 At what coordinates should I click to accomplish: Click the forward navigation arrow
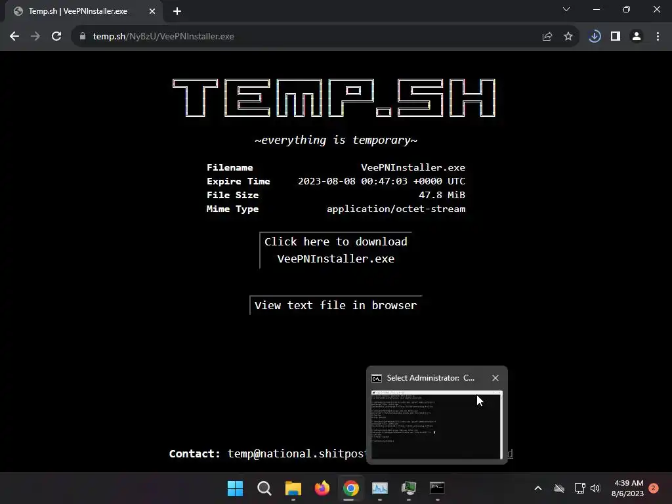[x=35, y=37]
